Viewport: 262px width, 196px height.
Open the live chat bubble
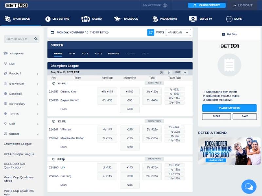(249, 187)
